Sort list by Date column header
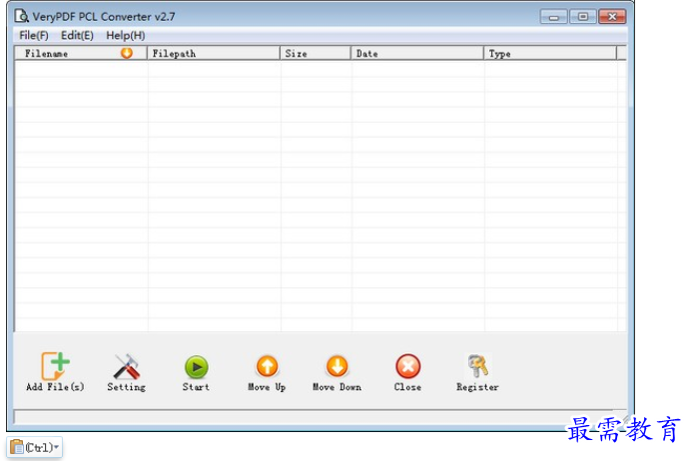This screenshot has width=689, height=461. tap(416, 54)
